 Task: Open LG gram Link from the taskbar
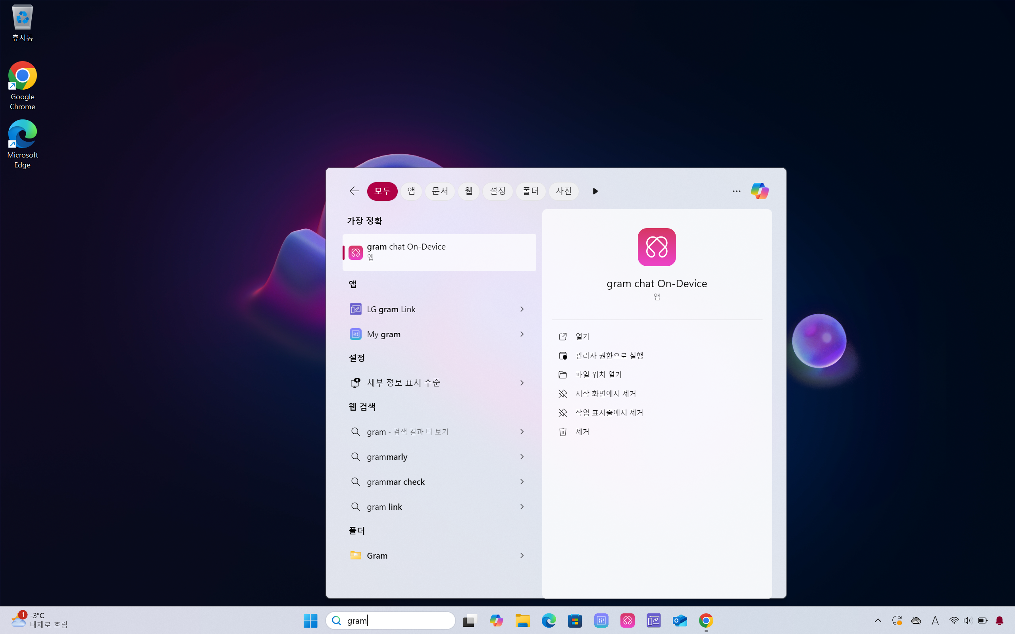[x=653, y=621]
